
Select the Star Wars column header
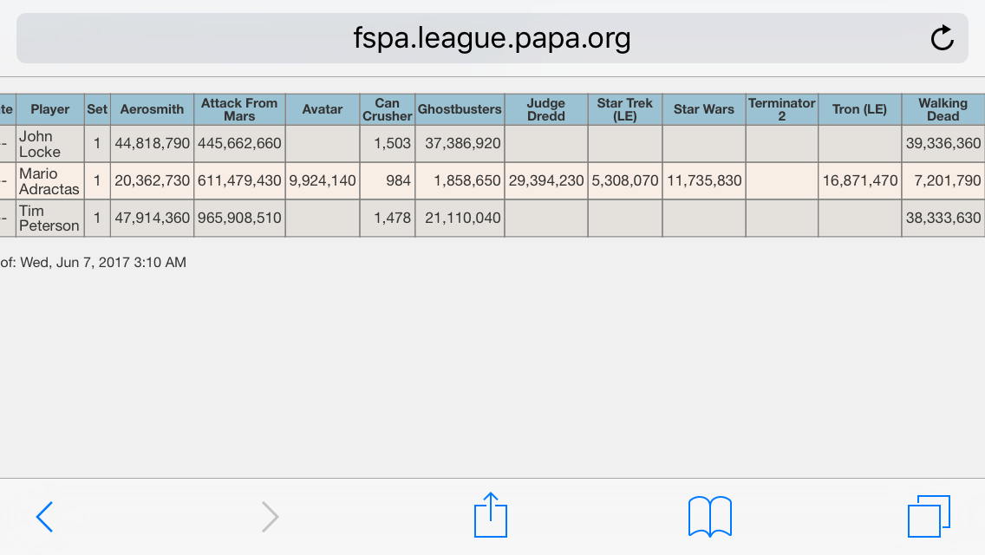pyautogui.click(x=703, y=109)
